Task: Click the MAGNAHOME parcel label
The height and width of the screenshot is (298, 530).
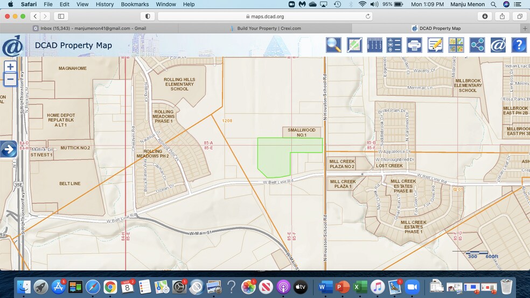Action: [x=72, y=68]
